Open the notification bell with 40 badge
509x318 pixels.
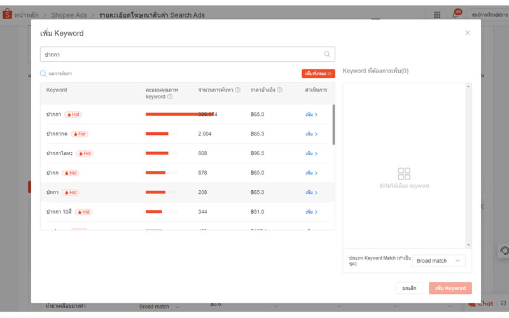(456, 14)
